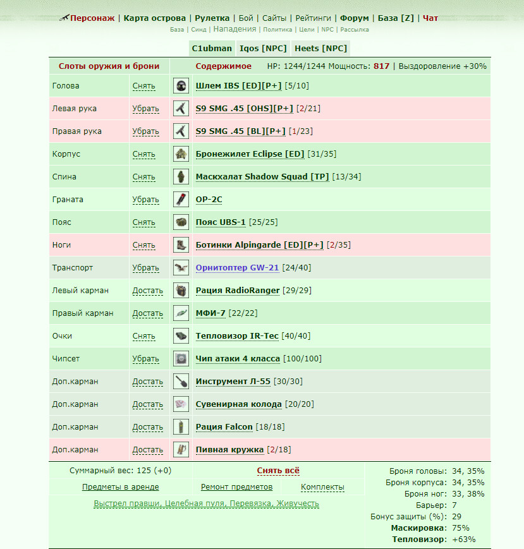Click Снять for the Очки slot
The width and height of the screenshot is (524, 549).
coord(143,337)
